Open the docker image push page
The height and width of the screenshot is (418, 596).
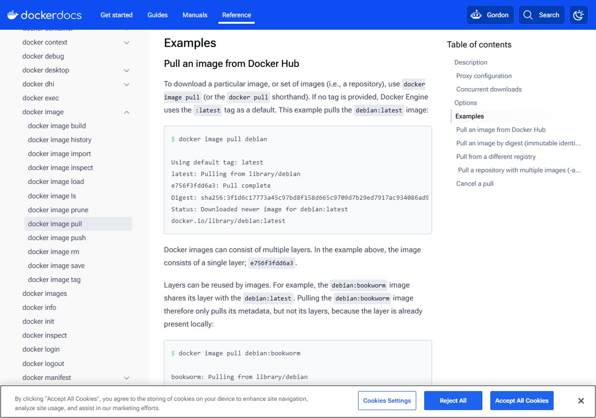(57, 238)
